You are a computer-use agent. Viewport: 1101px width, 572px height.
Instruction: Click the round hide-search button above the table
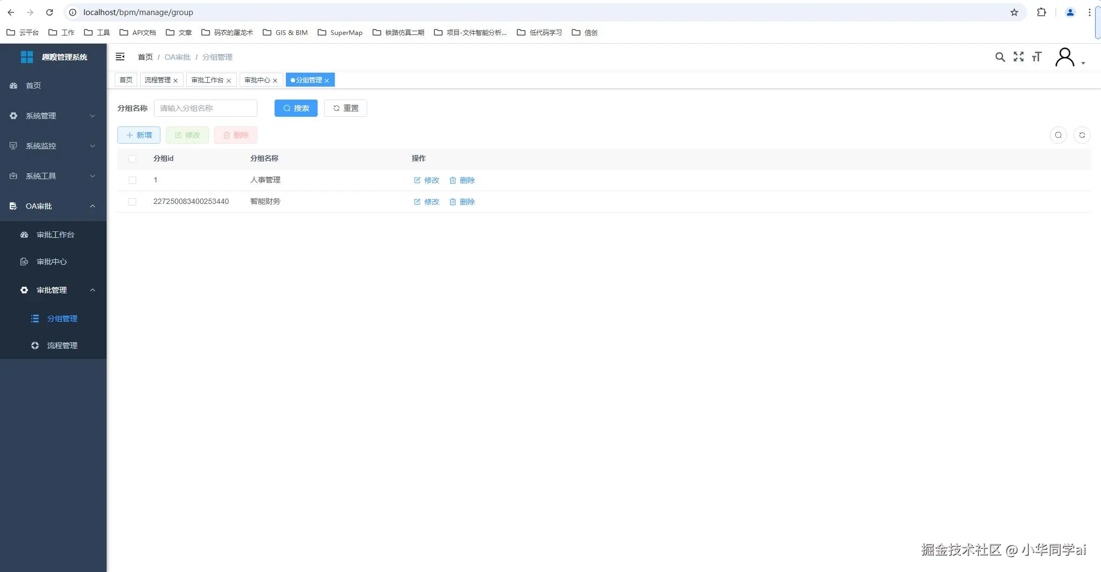tap(1058, 135)
